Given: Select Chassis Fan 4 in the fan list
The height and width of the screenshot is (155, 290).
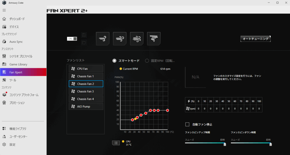Looking at the screenshot, I should click(x=86, y=99).
